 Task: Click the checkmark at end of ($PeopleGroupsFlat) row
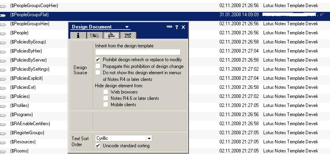(x=322, y=14)
